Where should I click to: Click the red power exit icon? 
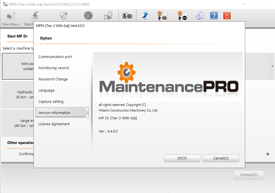[x=227, y=16]
